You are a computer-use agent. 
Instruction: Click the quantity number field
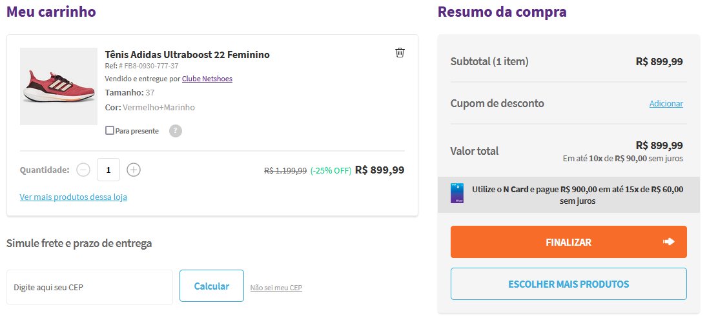[x=108, y=170]
